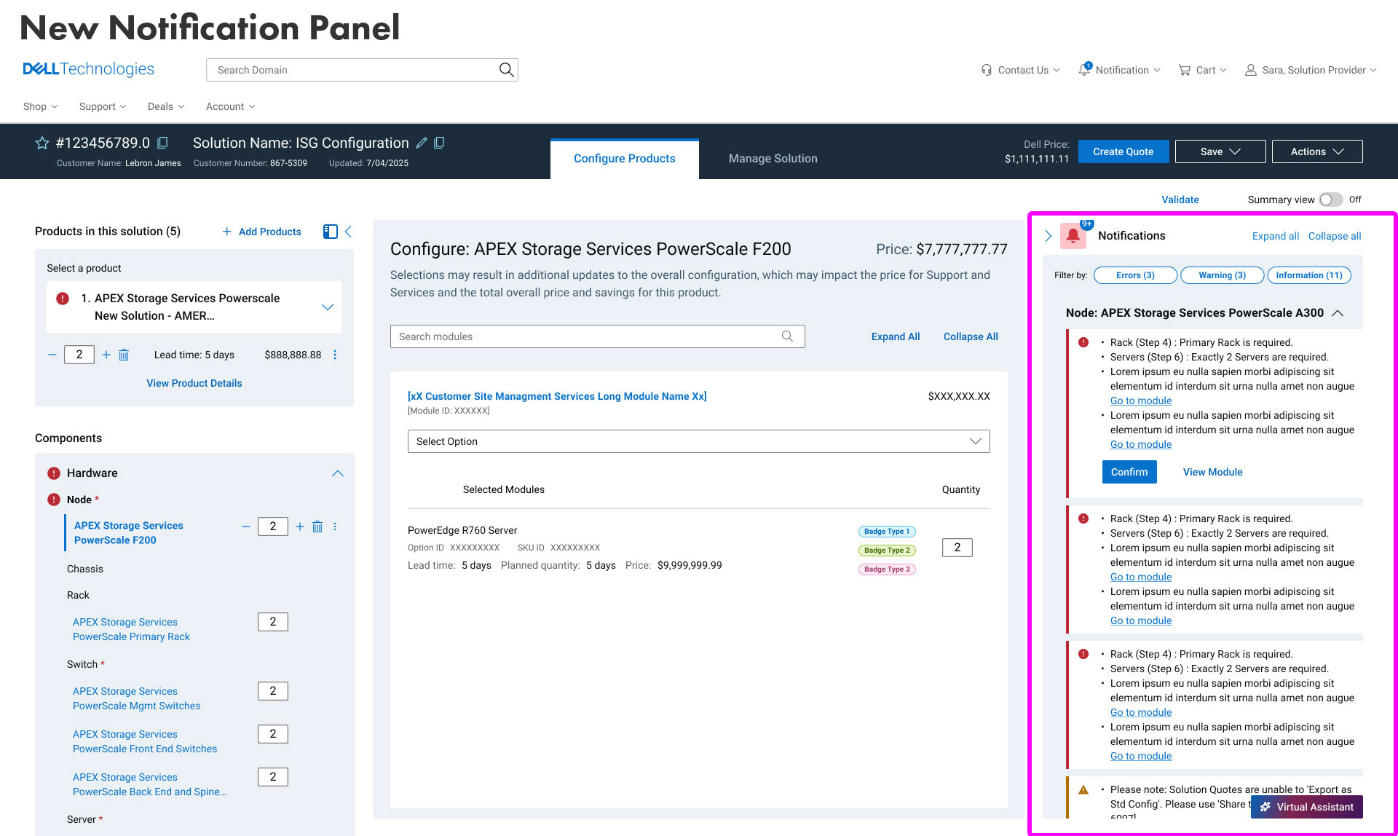Collapse the PowerScale A300 node notifications
The width and height of the screenshot is (1398, 836).
coord(1338,313)
